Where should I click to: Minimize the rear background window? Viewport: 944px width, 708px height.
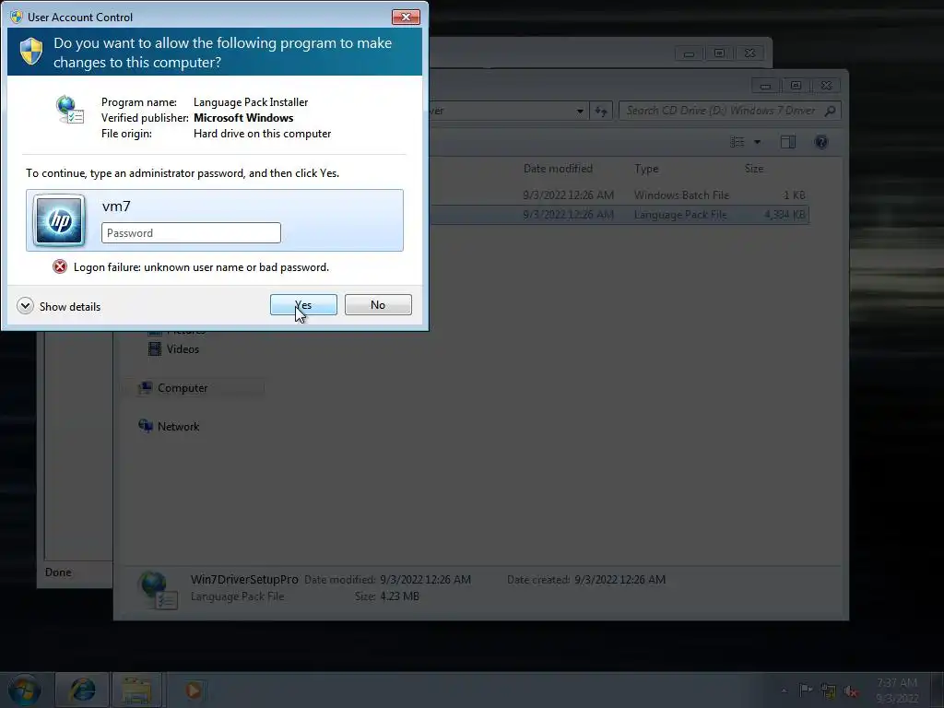pyautogui.click(x=689, y=53)
